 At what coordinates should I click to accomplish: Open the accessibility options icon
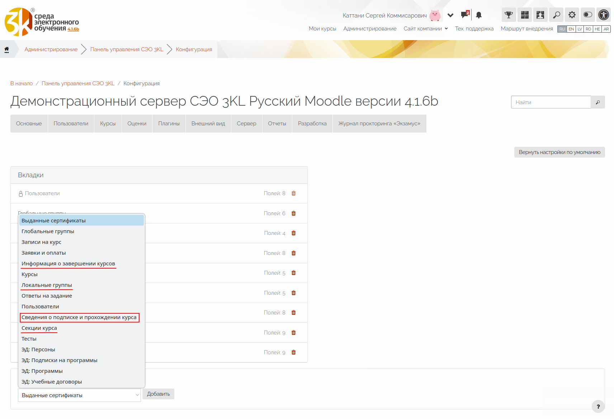[604, 15]
